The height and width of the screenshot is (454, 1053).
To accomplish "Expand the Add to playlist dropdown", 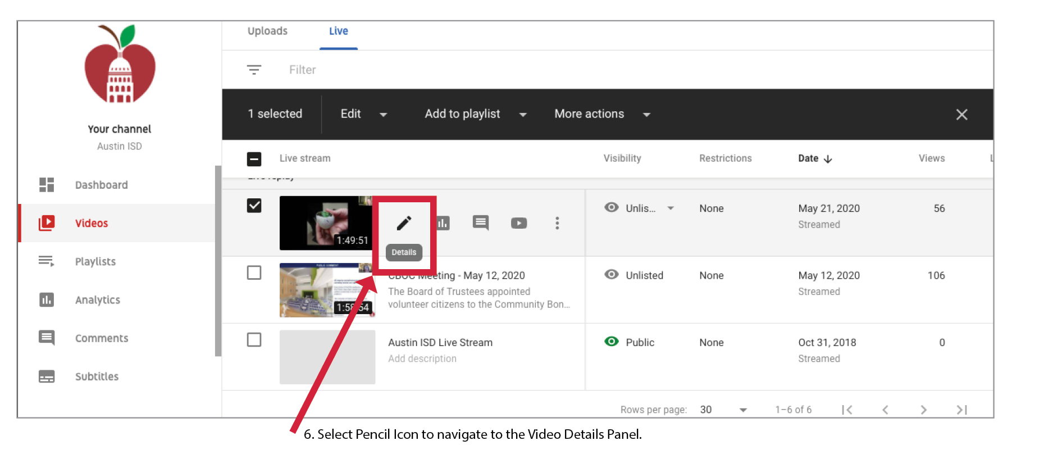I will tap(475, 114).
